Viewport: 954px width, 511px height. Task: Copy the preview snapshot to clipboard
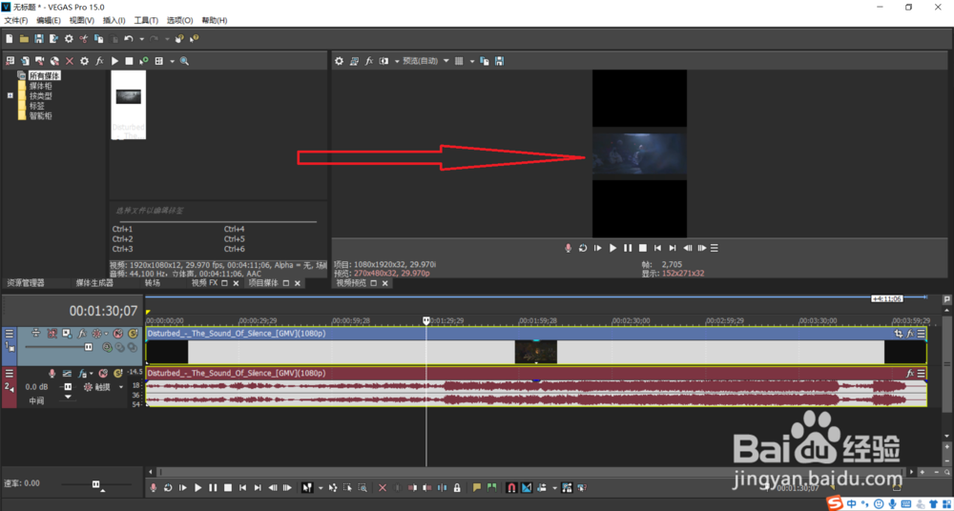(x=485, y=61)
